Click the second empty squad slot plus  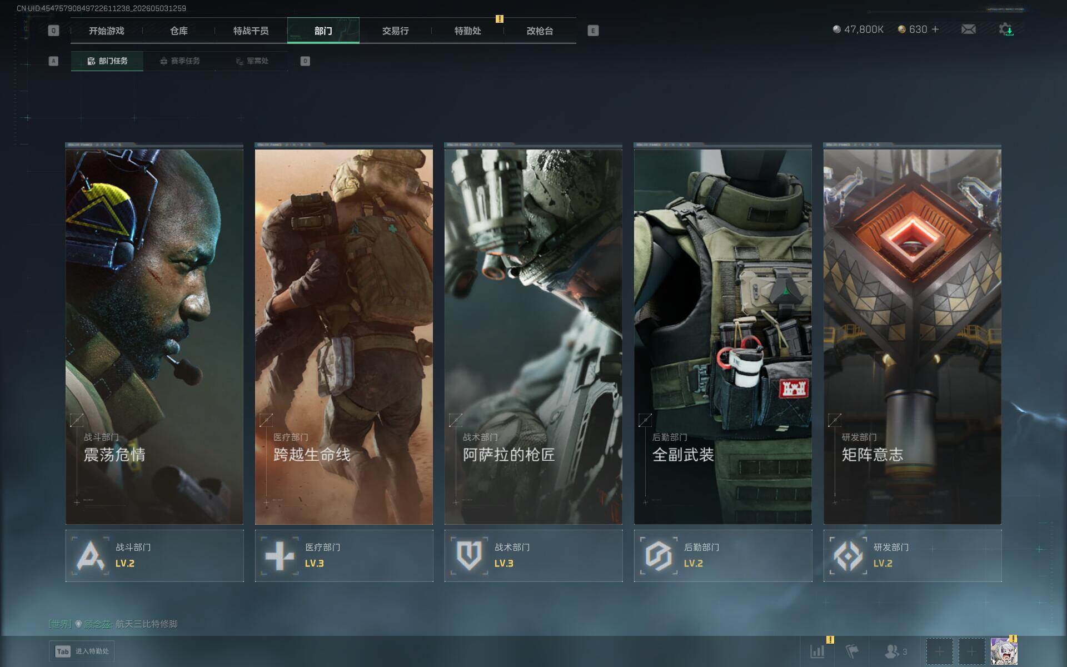point(971,651)
